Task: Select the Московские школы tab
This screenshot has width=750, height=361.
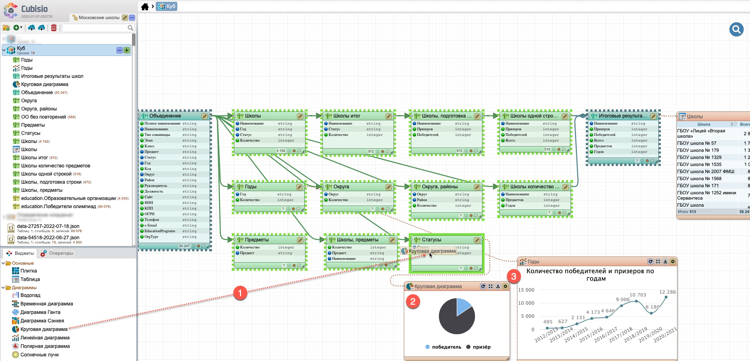Action: tap(99, 18)
